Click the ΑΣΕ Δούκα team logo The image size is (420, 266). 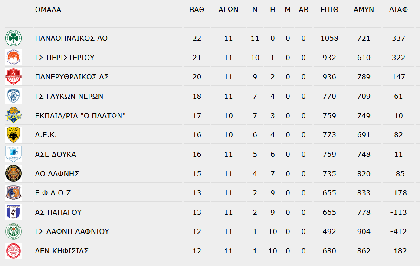pos(13,154)
